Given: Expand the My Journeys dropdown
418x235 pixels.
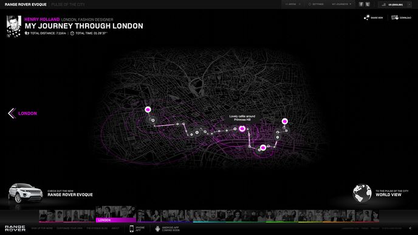Looking at the screenshot, I should [x=341, y=4].
